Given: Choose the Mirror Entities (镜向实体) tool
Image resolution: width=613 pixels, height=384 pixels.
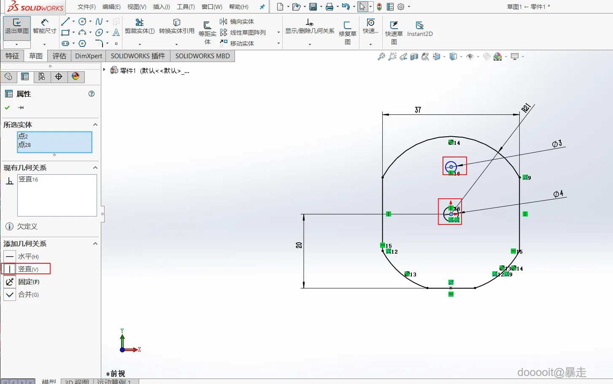Looking at the screenshot, I should pyautogui.click(x=237, y=22).
